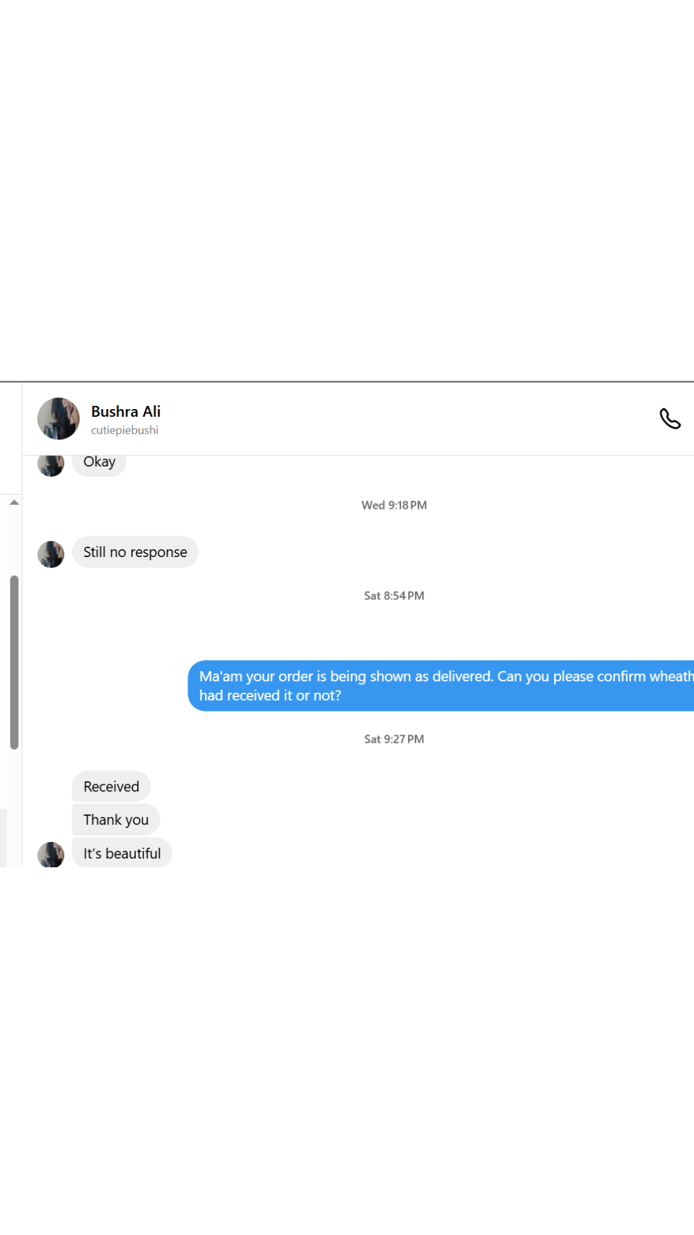Open Bushra Ali's header profile picture

[x=58, y=419]
